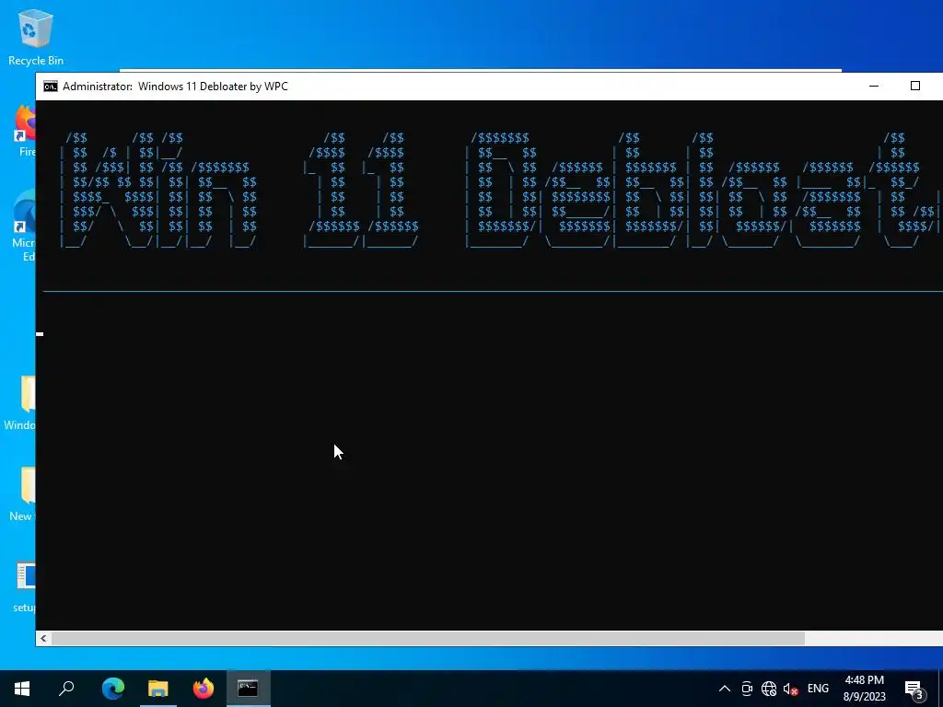Click the horizontal scrollbar left arrow
The height and width of the screenshot is (707, 943).
point(43,639)
